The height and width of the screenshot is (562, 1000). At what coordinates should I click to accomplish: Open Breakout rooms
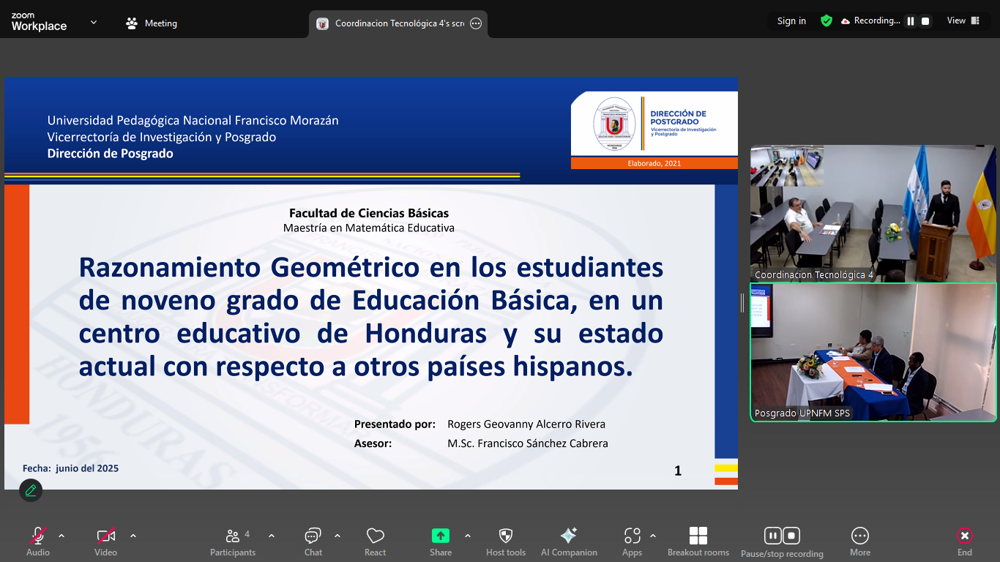click(698, 542)
